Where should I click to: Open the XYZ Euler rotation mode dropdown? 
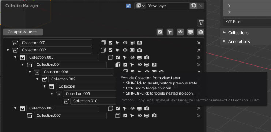(247, 22)
